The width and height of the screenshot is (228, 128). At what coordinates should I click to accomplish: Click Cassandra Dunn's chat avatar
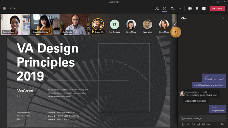tap(182, 94)
